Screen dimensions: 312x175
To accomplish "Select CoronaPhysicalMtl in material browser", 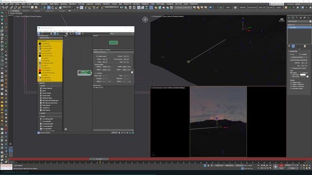I will coord(48,119).
